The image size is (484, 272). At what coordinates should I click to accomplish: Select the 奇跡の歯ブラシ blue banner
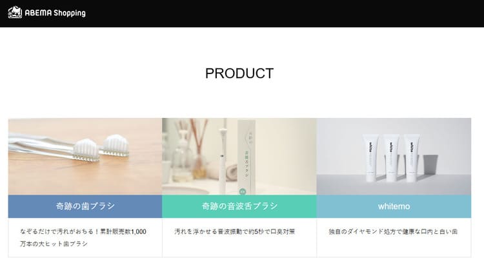tap(85, 206)
